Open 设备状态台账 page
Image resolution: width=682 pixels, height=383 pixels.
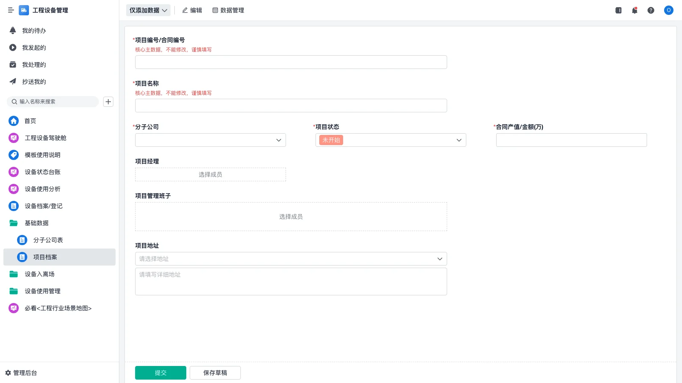42,172
